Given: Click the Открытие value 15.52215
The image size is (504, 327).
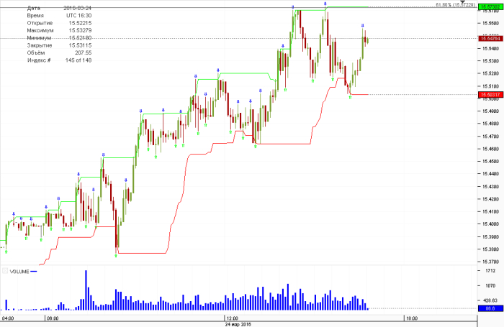Looking at the screenshot, I should click(80, 23).
